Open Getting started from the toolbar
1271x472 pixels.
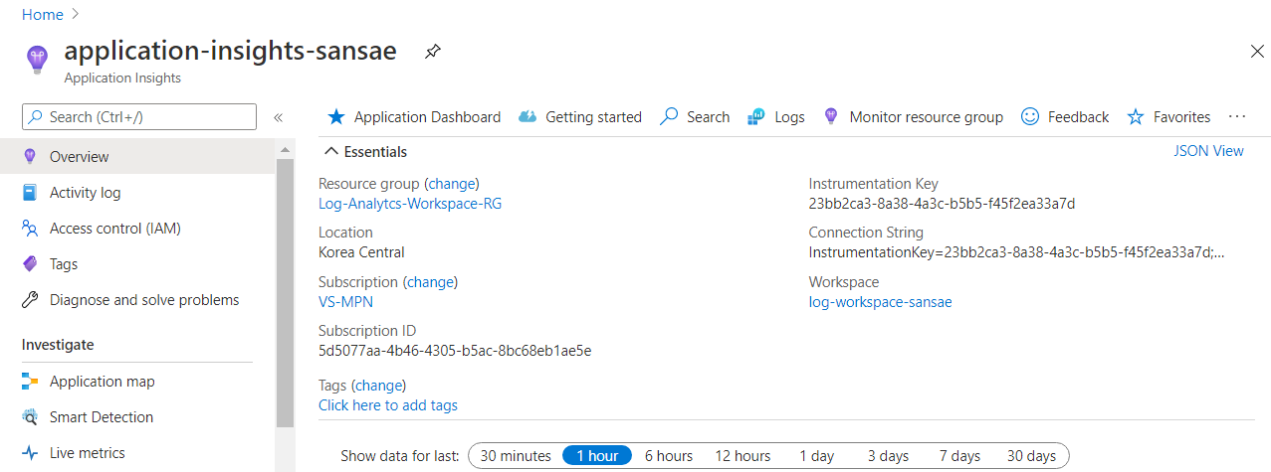pyautogui.click(x=580, y=117)
